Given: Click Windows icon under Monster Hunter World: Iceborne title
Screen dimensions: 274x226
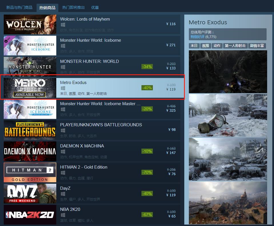Looking at the screenshot, I should tap(63, 46).
